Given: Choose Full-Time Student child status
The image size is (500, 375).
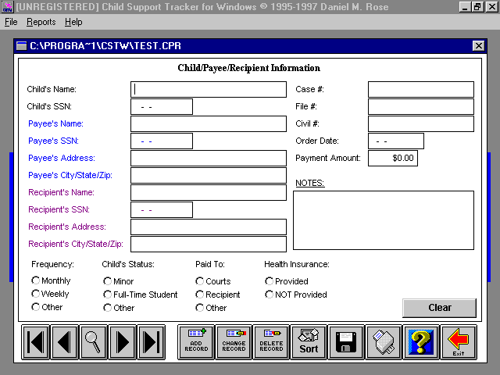Looking at the screenshot, I should click(108, 295).
